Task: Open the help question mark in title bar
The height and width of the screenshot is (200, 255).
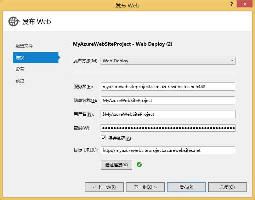Action: coord(232,4)
